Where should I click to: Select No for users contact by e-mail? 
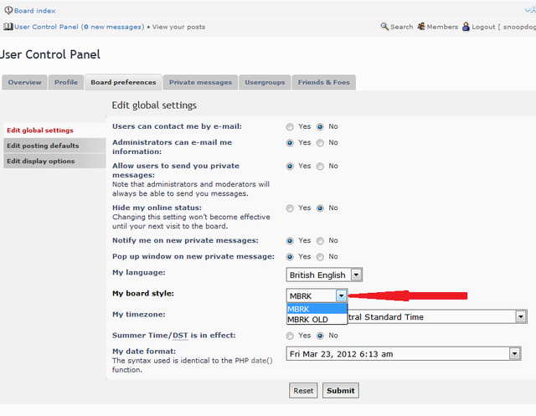pos(320,127)
